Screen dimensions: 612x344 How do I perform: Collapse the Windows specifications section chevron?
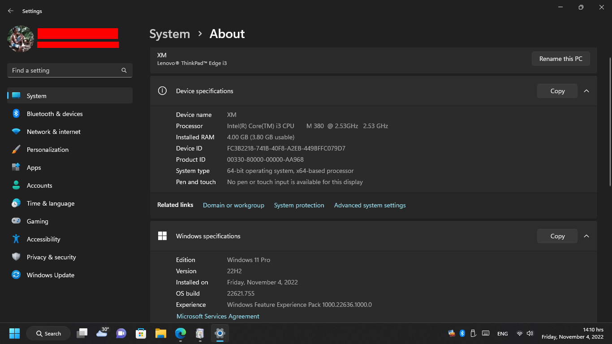(x=586, y=236)
